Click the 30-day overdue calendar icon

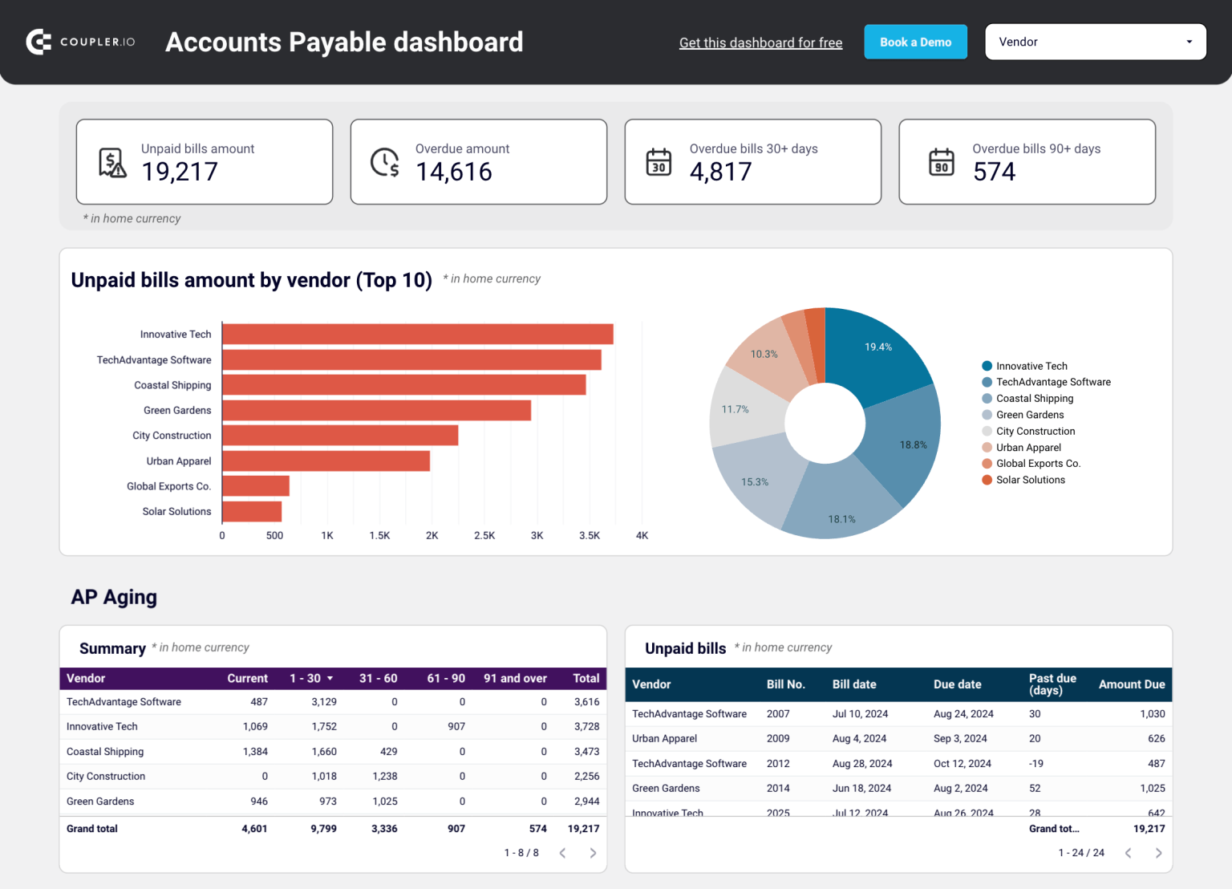click(x=659, y=162)
